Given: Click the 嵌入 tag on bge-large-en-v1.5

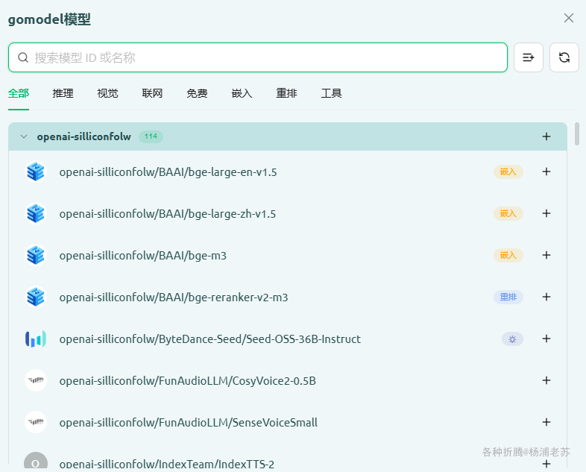Looking at the screenshot, I should coord(508,172).
